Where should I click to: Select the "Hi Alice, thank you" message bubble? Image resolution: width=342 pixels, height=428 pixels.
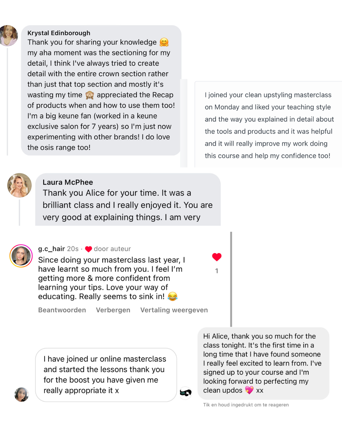[x=263, y=363]
